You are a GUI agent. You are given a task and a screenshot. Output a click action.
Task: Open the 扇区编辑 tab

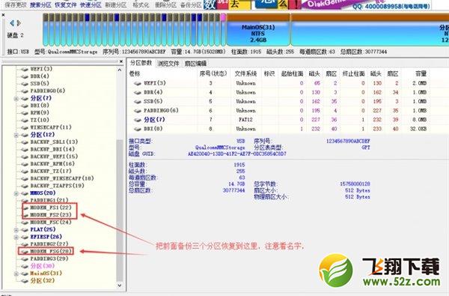click(195, 64)
